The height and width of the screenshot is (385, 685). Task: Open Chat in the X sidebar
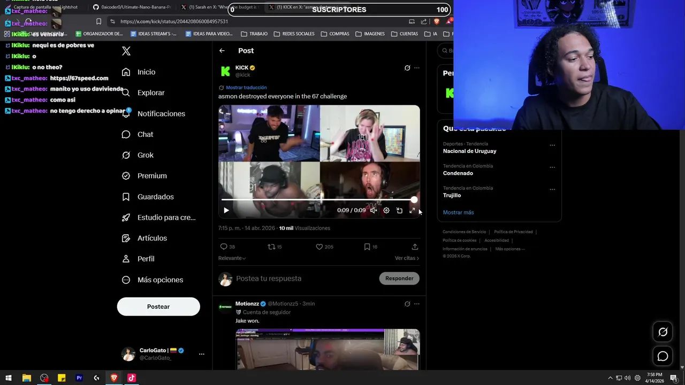[138, 134]
